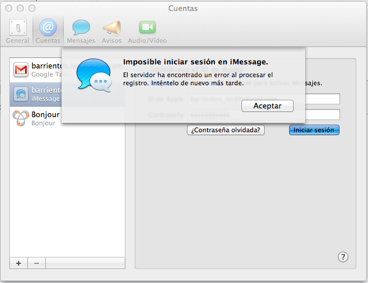Click the ID de Apple input field
Image resolution: width=368 pixels, height=283 pixels.
(x=265, y=99)
